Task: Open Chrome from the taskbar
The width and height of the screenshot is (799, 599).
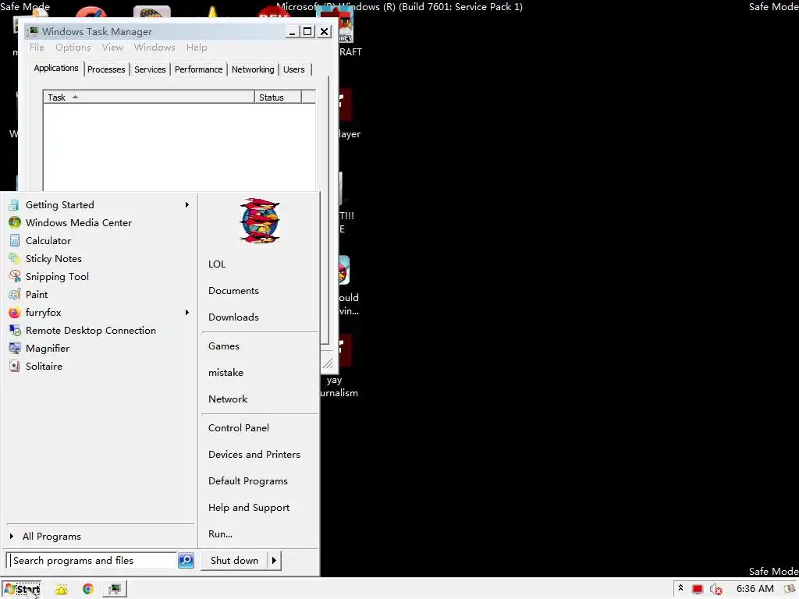Action: (x=88, y=590)
